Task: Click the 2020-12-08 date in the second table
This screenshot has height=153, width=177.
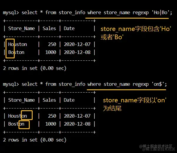Action: (77, 124)
